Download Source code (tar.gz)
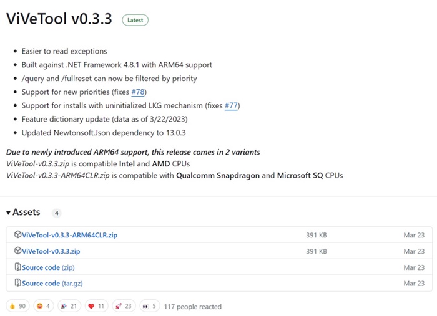 coord(52,283)
